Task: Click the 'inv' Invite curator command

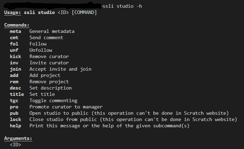Action: point(14,63)
